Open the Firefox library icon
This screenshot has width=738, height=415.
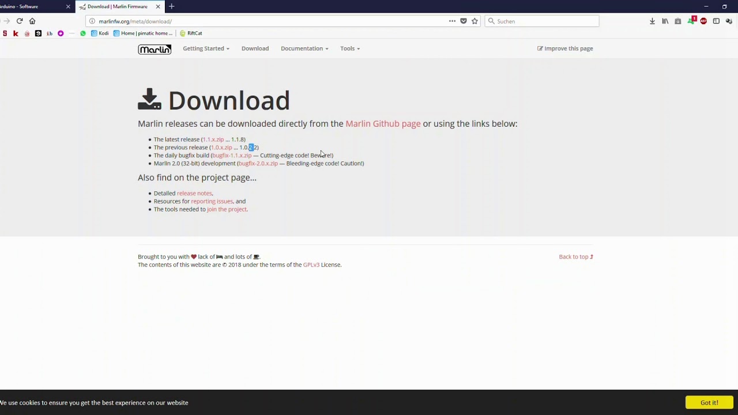(x=665, y=21)
